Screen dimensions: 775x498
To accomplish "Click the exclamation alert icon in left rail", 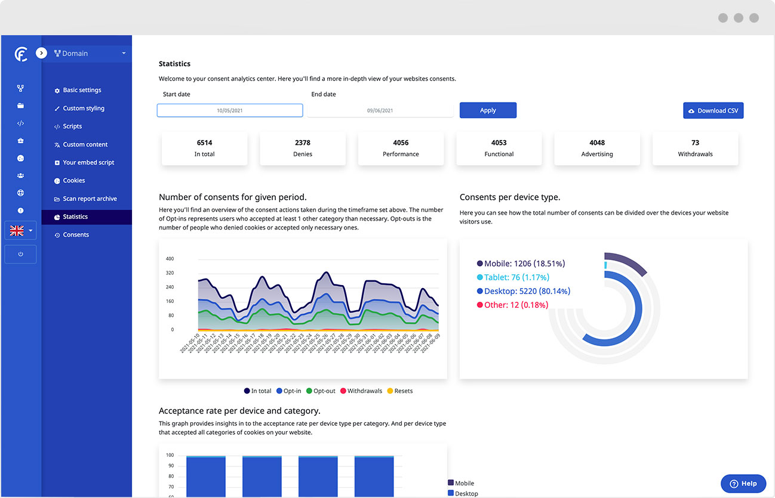I will [20, 211].
